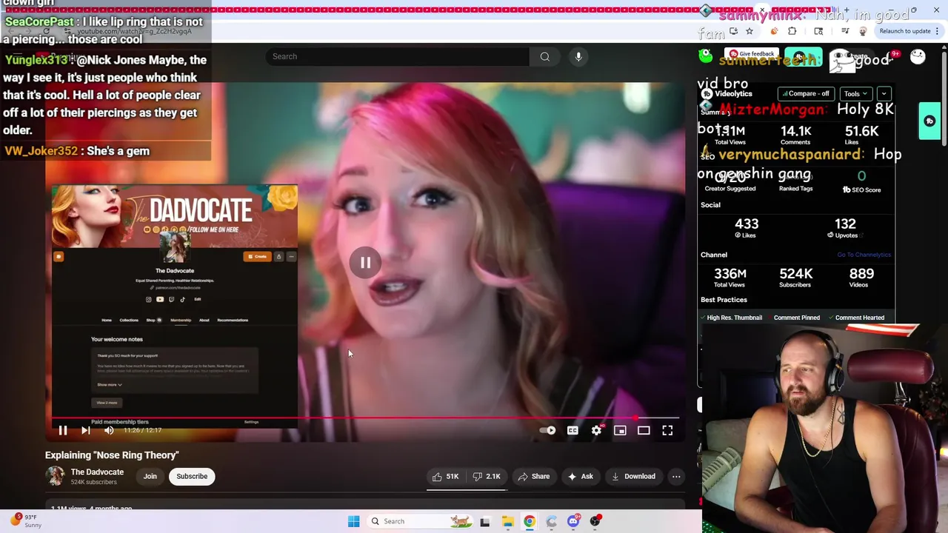Skip to the next video

coord(86,430)
